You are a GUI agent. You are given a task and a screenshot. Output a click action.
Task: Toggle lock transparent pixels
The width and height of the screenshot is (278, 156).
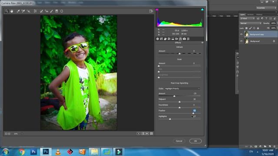tap(246, 28)
